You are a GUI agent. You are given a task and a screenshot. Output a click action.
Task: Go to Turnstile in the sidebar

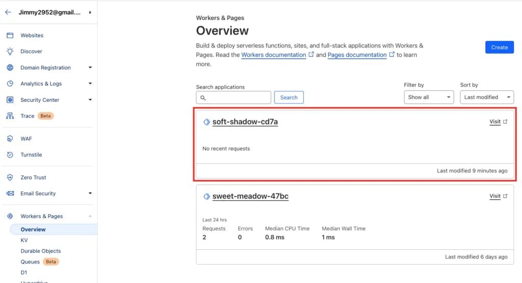31,155
